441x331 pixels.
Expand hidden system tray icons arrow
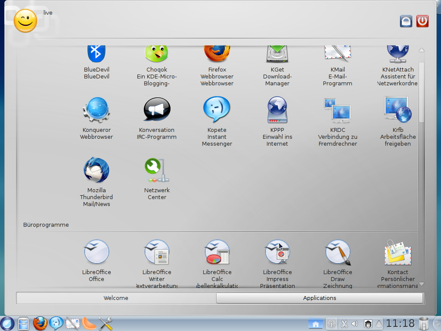pos(379,323)
